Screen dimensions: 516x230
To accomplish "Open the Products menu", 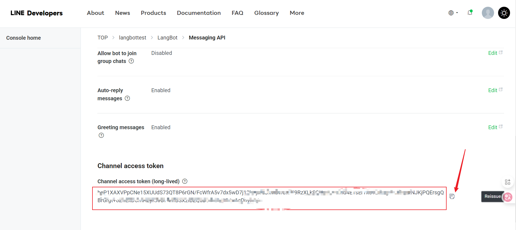I will click(x=153, y=13).
